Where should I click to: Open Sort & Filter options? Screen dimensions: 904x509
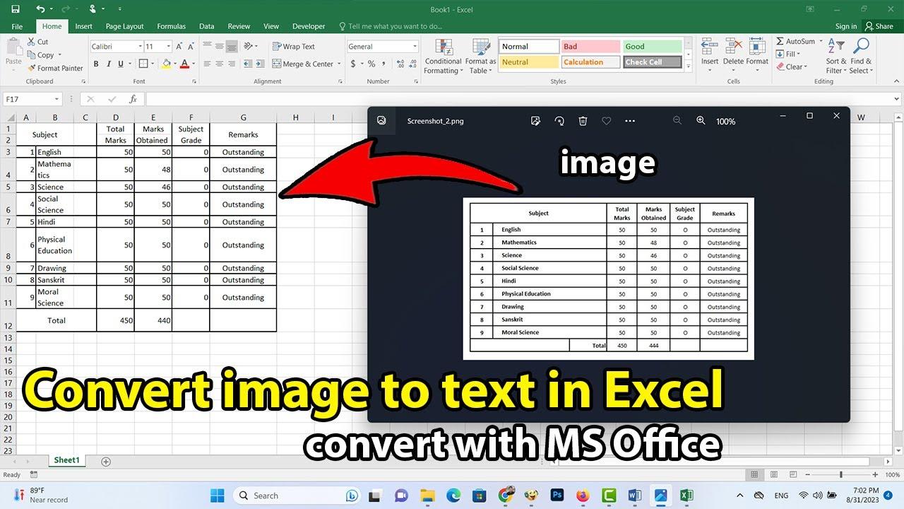pos(836,57)
